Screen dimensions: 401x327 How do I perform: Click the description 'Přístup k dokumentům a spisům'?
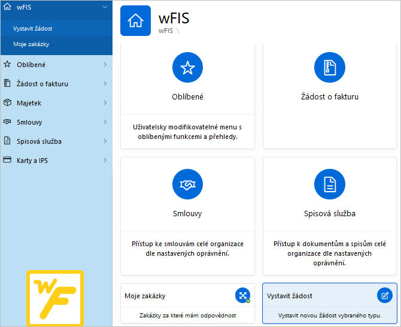[x=330, y=253]
